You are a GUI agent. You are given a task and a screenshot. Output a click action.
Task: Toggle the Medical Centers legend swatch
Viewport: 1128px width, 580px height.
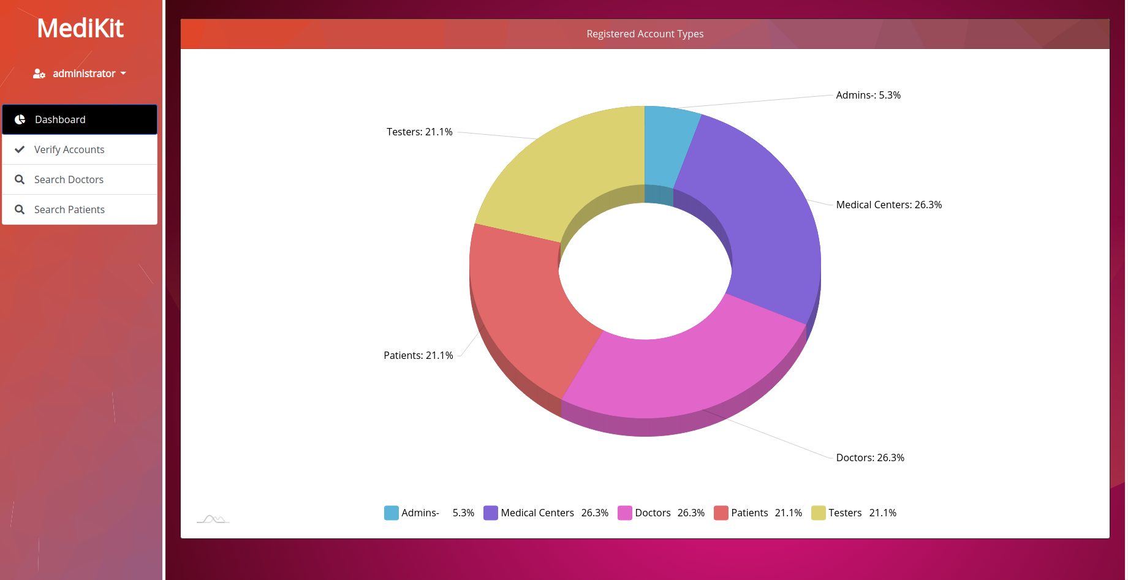(491, 513)
